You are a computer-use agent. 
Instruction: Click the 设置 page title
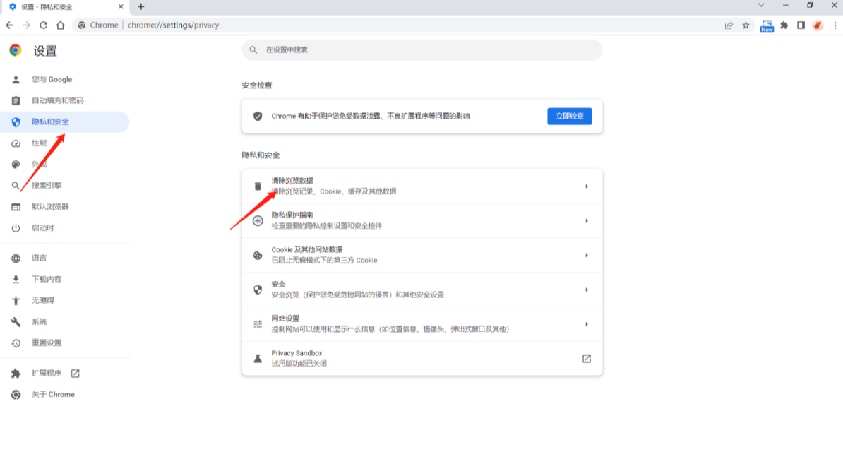45,51
